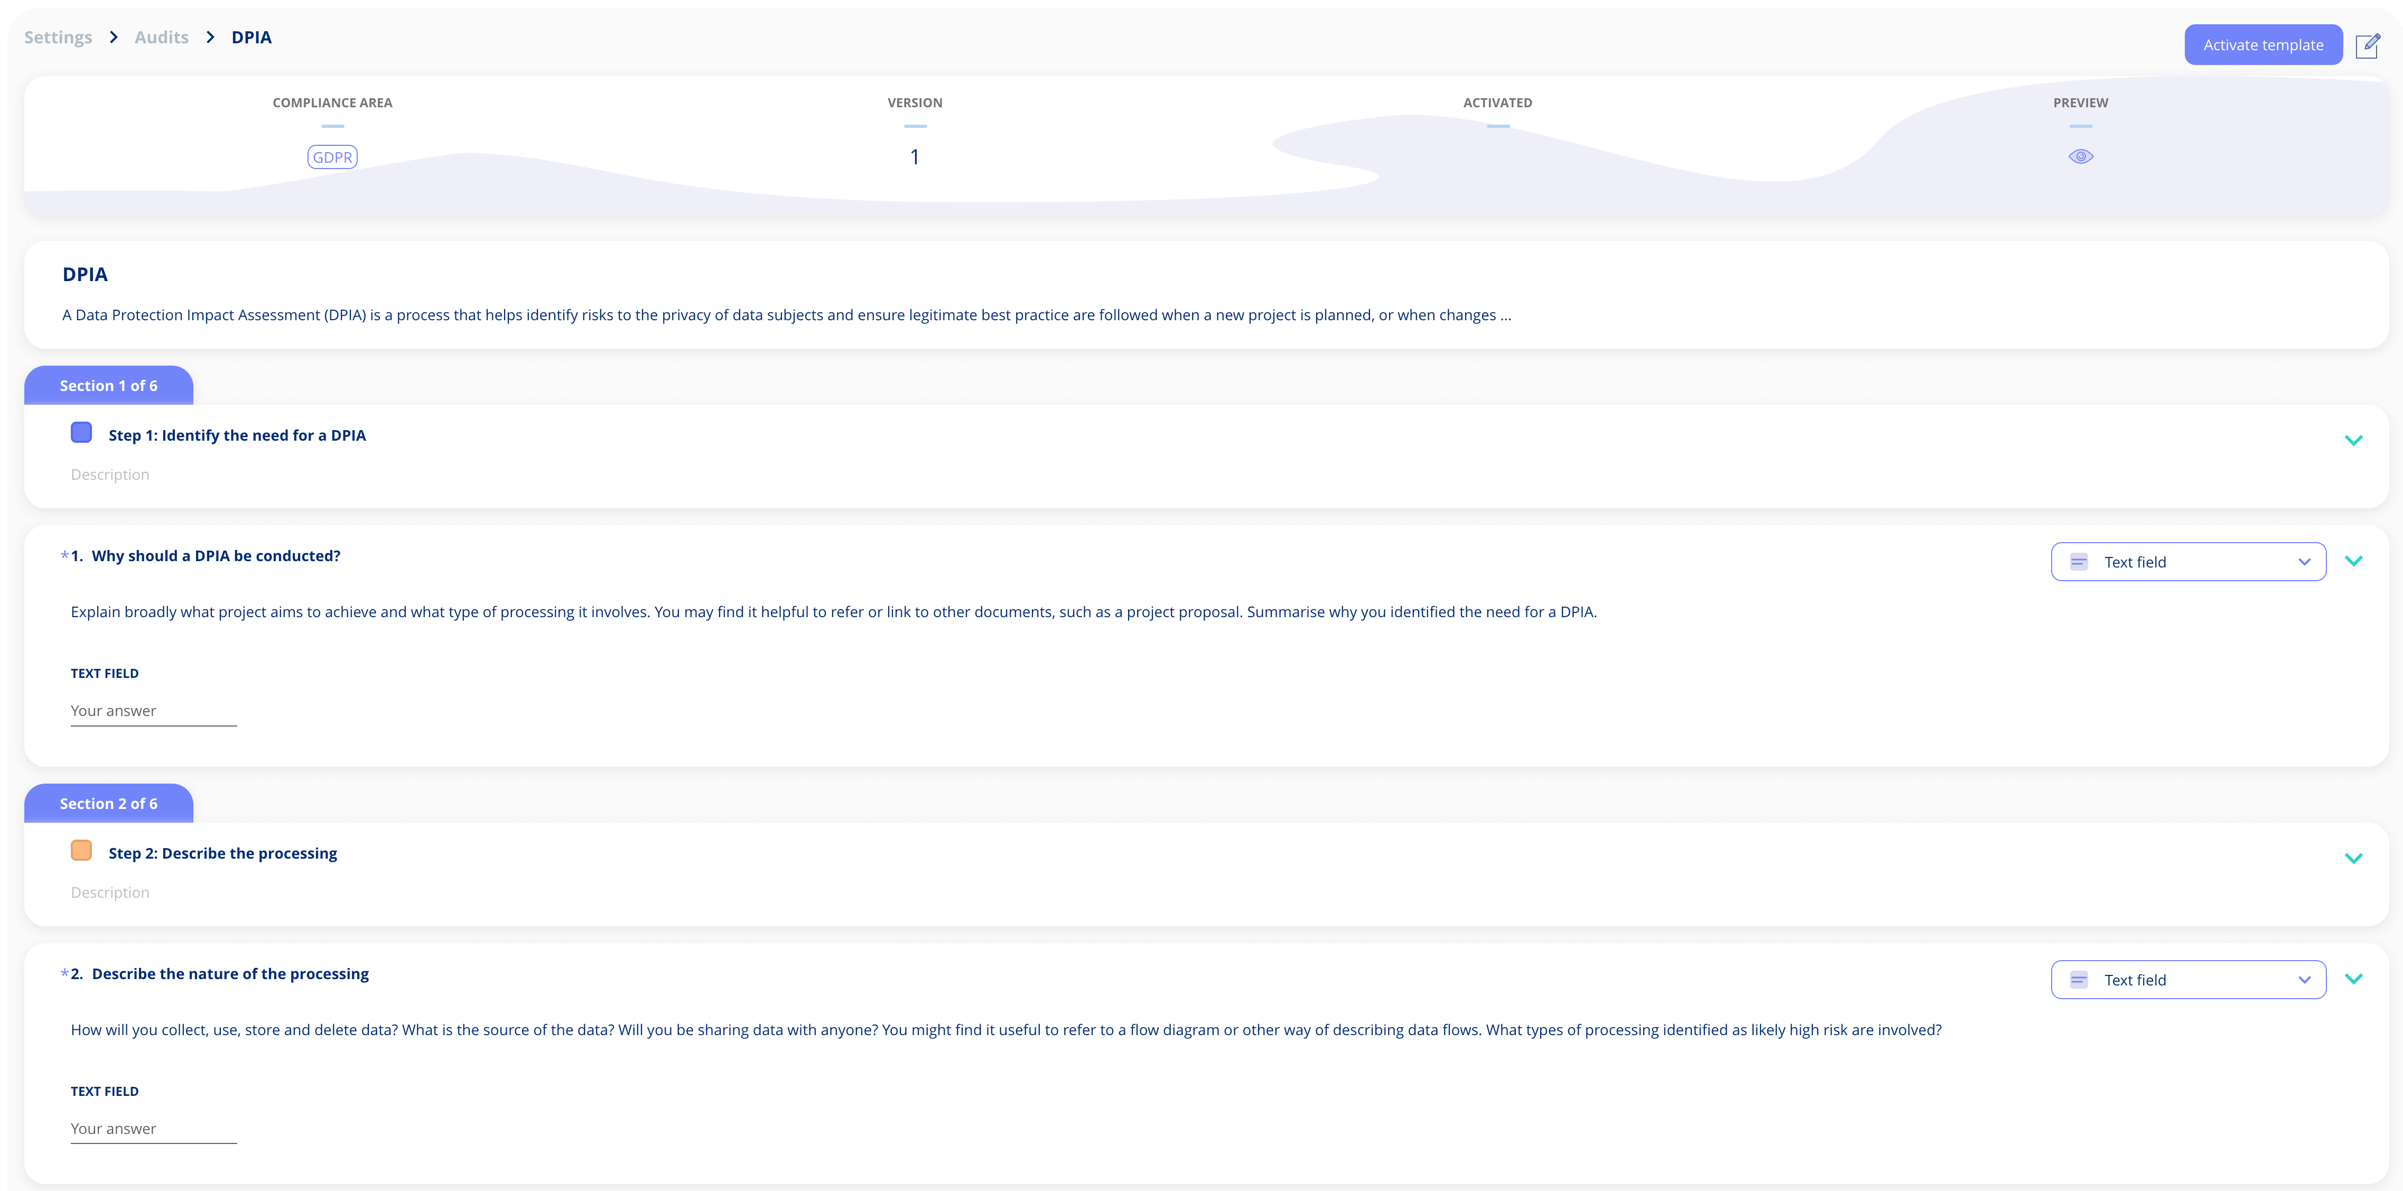Viewport: 2403px width, 1191px height.
Task: Select the Section 2 of 6 tab
Action: tap(108, 803)
